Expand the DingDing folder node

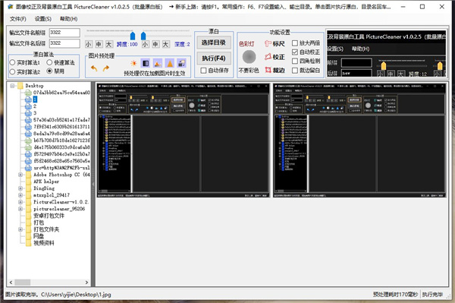[20, 188]
